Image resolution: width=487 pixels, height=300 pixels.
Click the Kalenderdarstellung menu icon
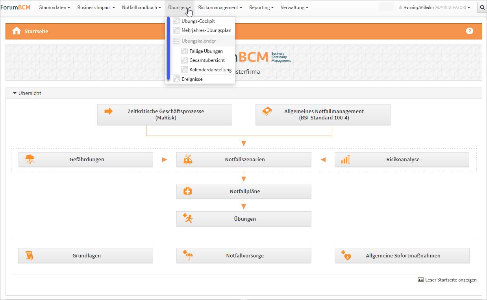(184, 70)
